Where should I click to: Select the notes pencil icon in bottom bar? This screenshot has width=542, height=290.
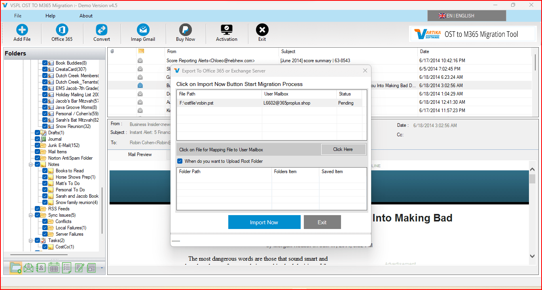pos(79,268)
